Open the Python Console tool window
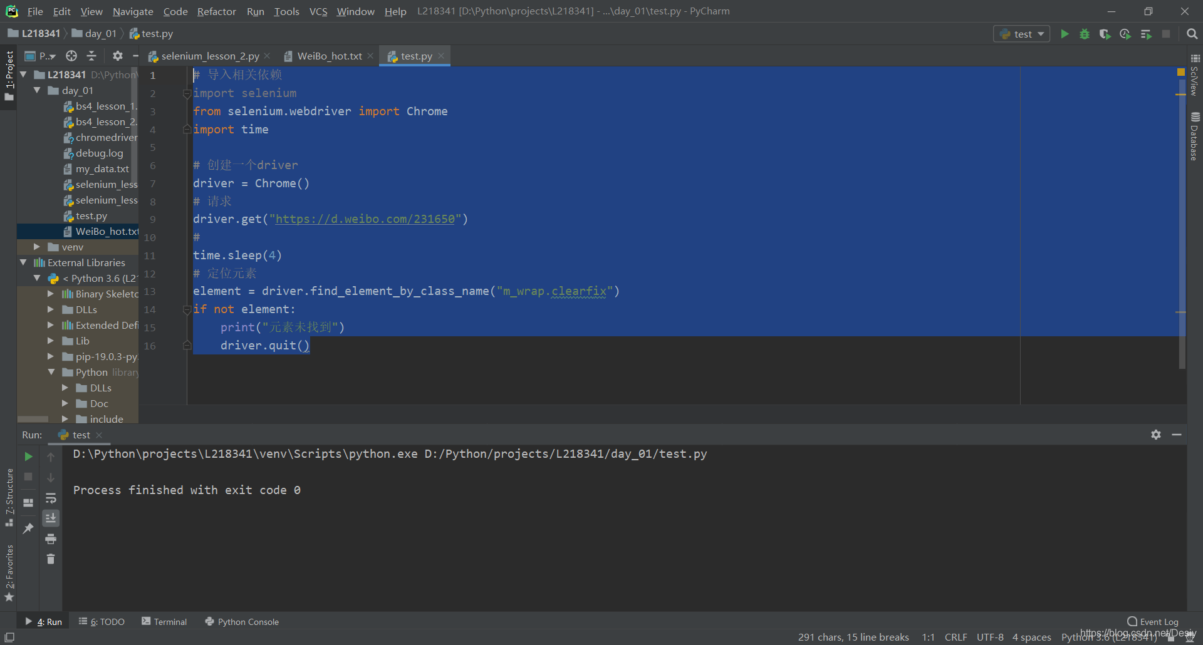Screen dimensions: 1203x645 tap(242, 622)
